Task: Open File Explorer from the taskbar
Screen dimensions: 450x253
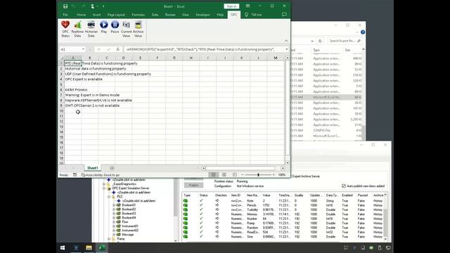Action: tap(89, 247)
